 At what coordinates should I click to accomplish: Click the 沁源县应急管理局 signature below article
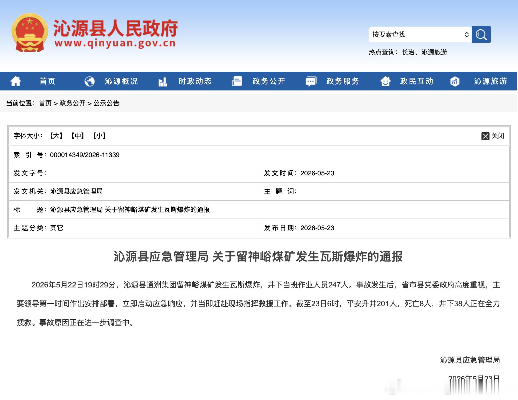click(x=470, y=360)
